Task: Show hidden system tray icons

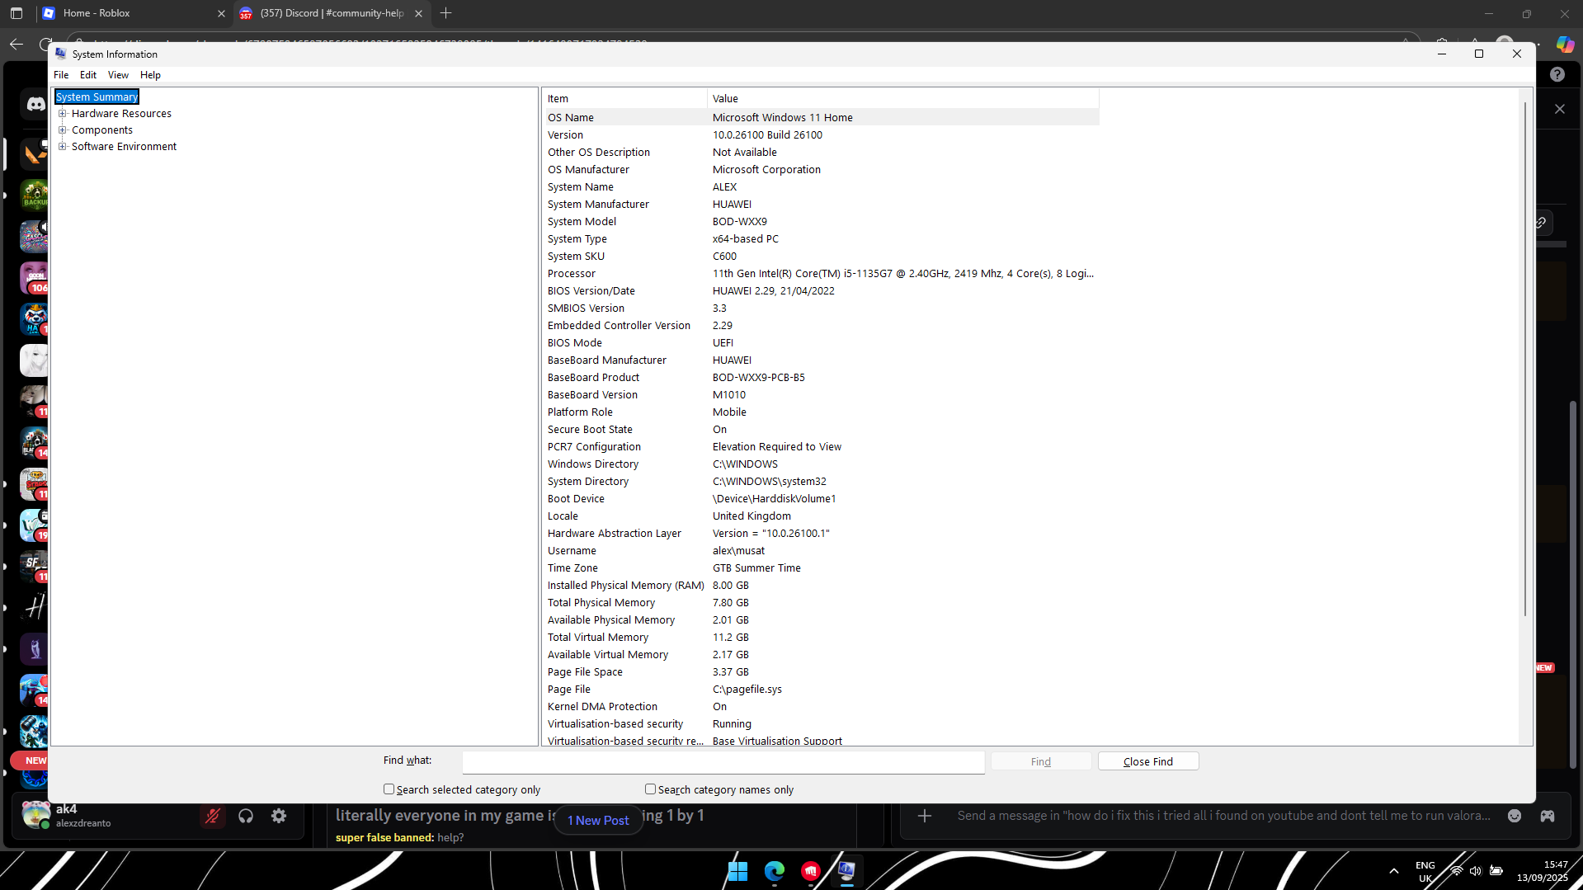Action: [1394, 871]
